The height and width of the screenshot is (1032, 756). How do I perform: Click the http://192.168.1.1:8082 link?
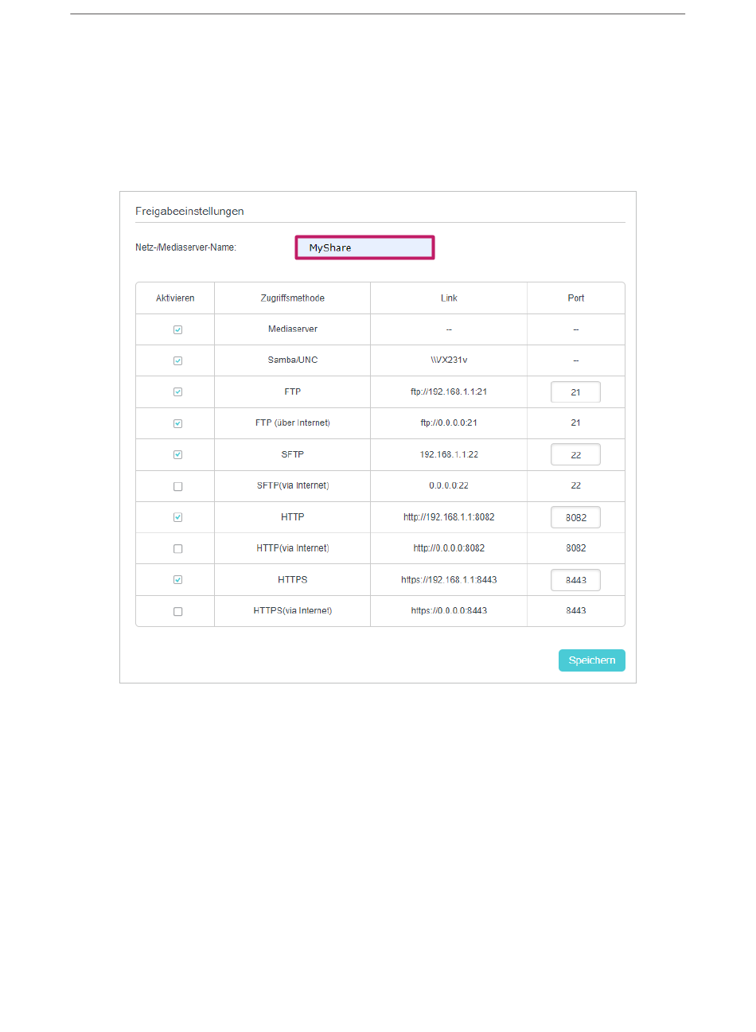449,517
